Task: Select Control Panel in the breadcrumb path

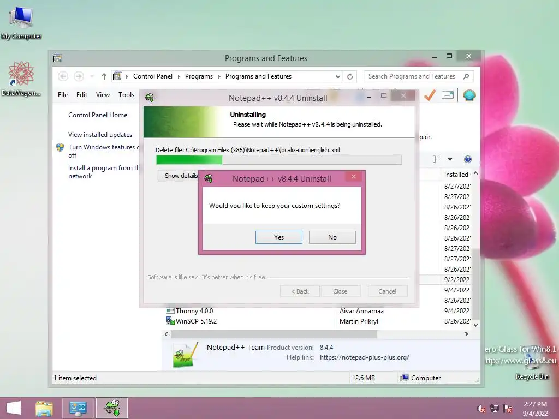Action: (x=153, y=76)
